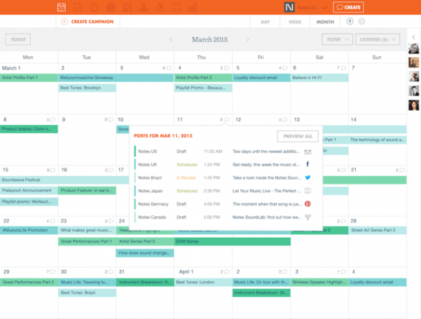421x319 pixels.
Task: Click the broadcast icon for Notes Canada post
Action: pyautogui.click(x=307, y=217)
